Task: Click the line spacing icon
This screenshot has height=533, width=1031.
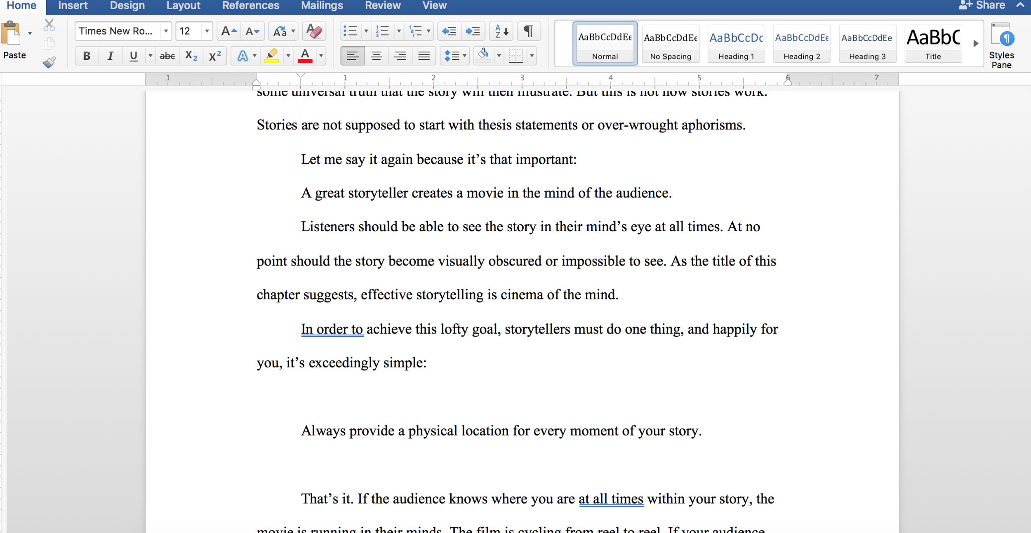Action: [452, 56]
